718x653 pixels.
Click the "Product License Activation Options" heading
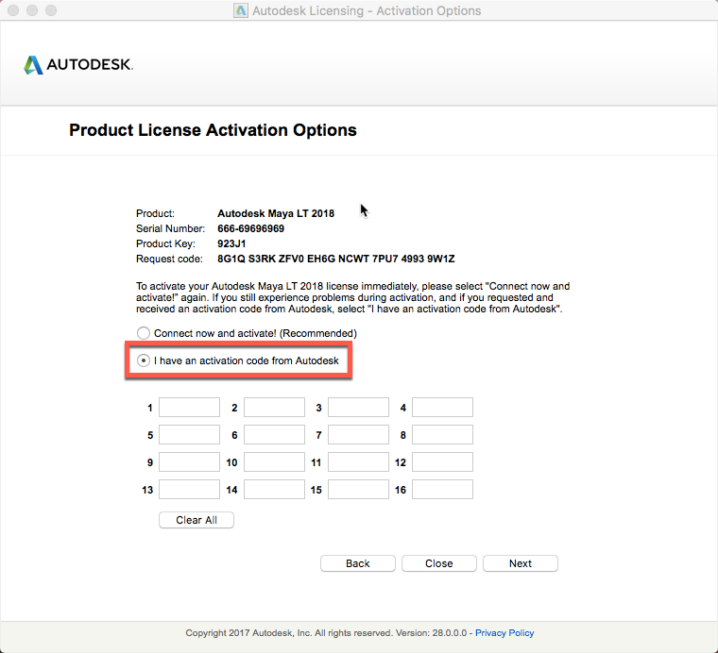pyautogui.click(x=213, y=130)
